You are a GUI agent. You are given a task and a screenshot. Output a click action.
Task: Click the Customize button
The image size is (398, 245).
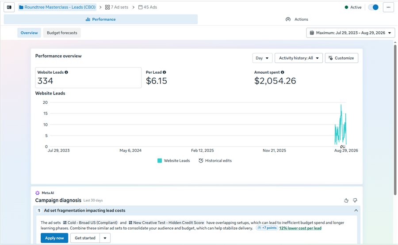click(x=341, y=58)
